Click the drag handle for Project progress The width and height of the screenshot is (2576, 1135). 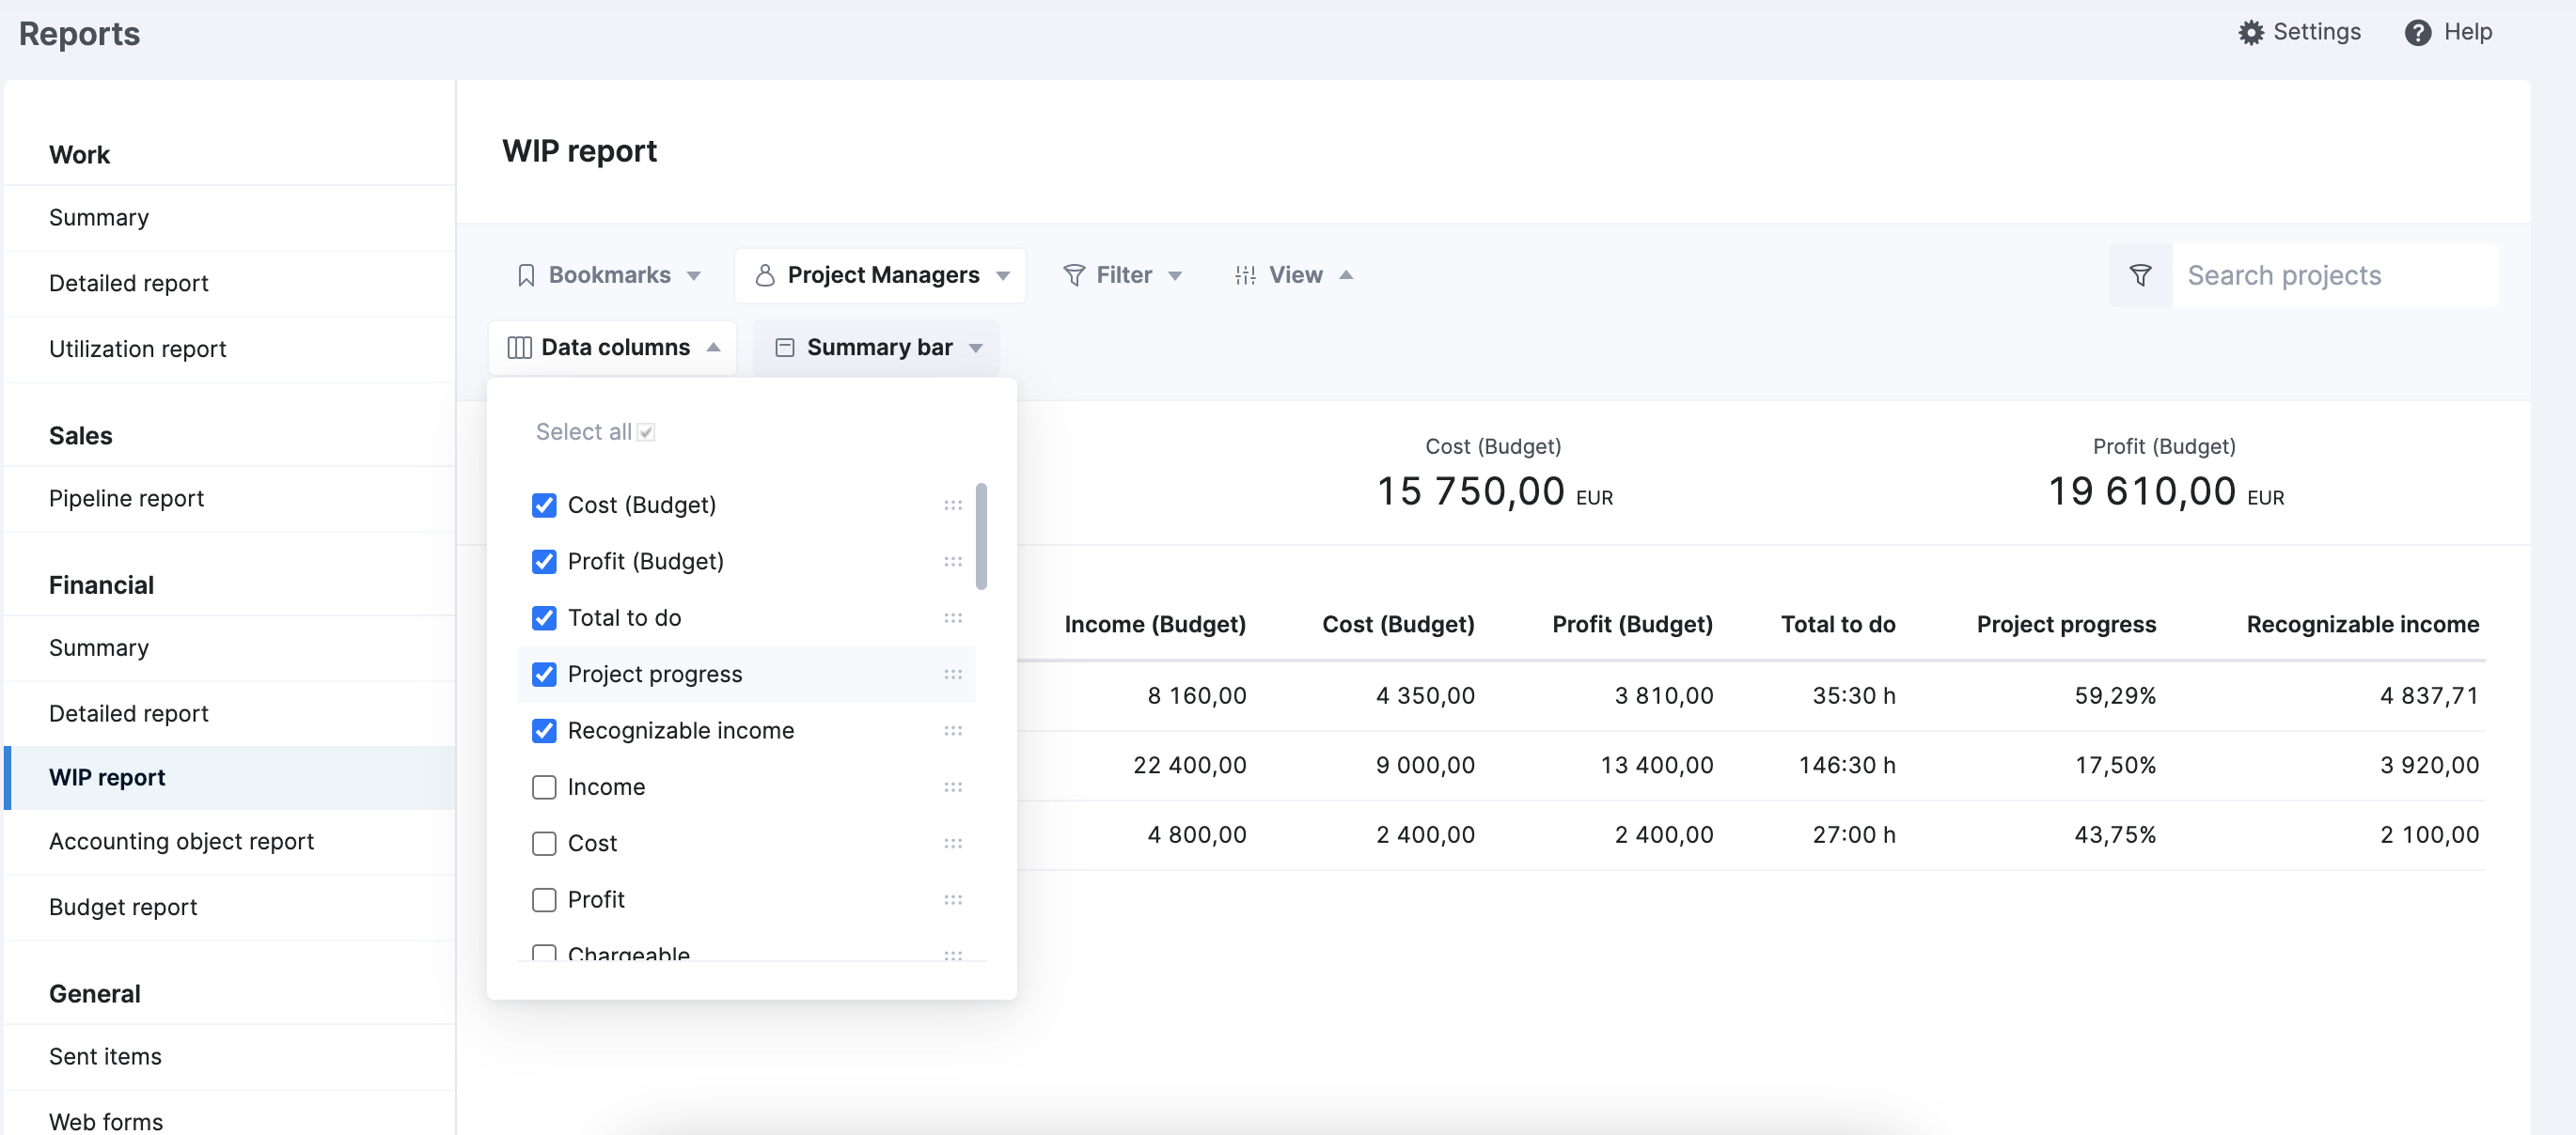pyautogui.click(x=952, y=675)
